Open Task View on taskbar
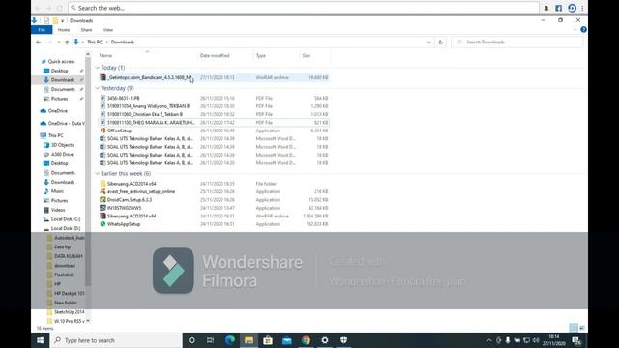The height and width of the screenshot is (348, 619). (211, 340)
